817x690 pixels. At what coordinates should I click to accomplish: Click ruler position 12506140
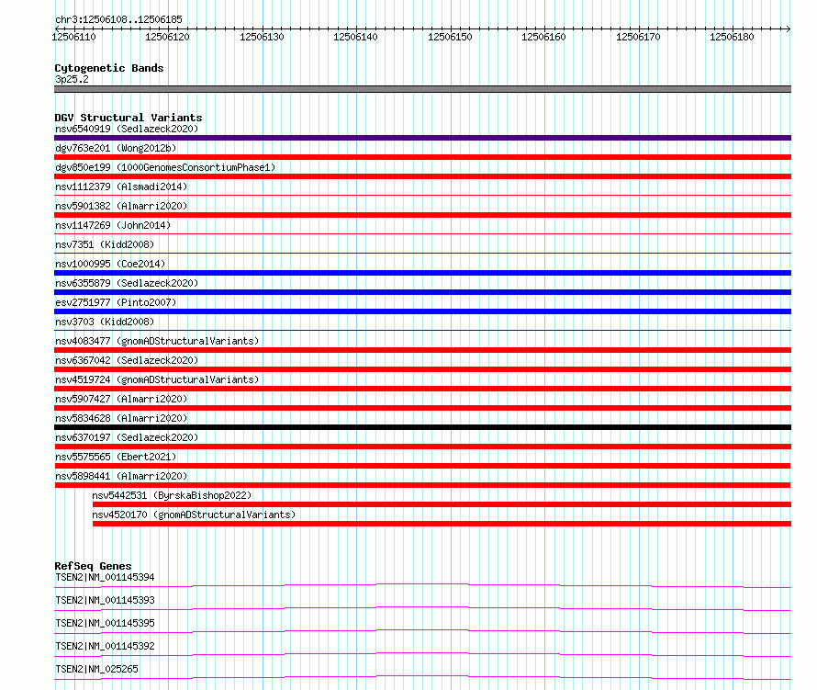point(356,37)
